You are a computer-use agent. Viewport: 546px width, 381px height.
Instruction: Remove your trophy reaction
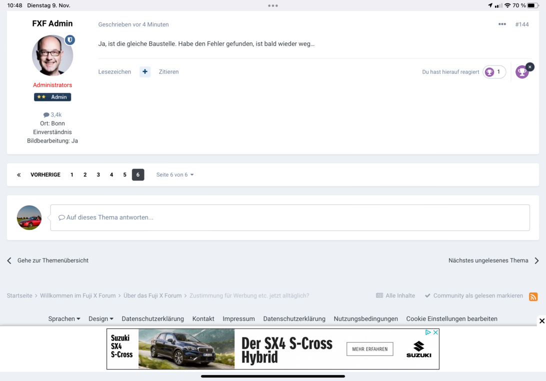529,67
